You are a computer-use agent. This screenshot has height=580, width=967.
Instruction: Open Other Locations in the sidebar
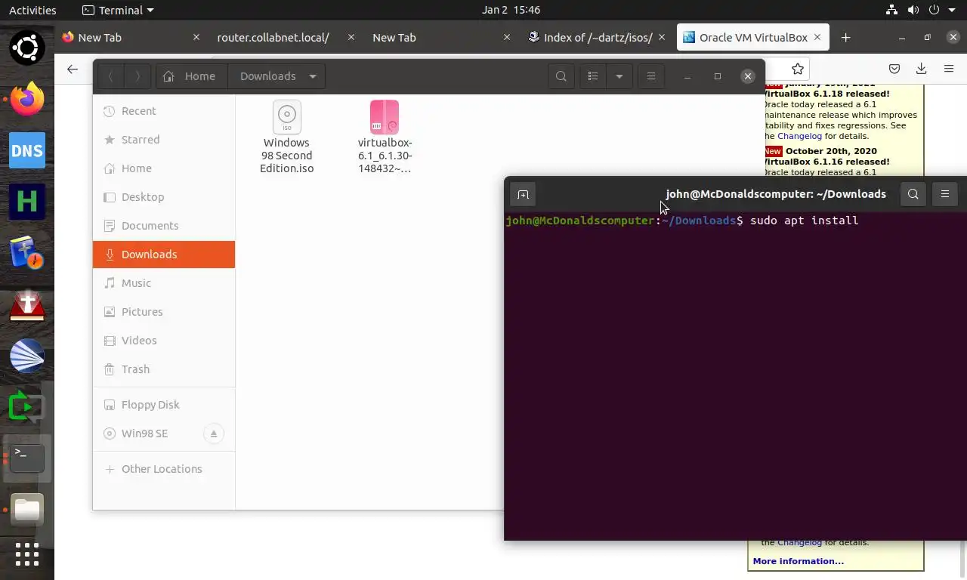pyautogui.click(x=164, y=469)
